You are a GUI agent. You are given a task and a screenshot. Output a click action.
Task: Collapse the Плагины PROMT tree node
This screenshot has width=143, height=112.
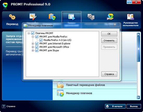[x=29, y=33]
